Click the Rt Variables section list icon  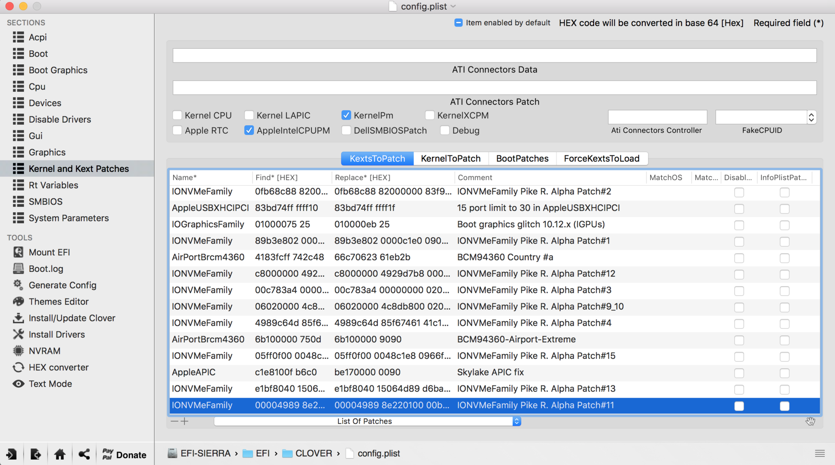coord(18,185)
